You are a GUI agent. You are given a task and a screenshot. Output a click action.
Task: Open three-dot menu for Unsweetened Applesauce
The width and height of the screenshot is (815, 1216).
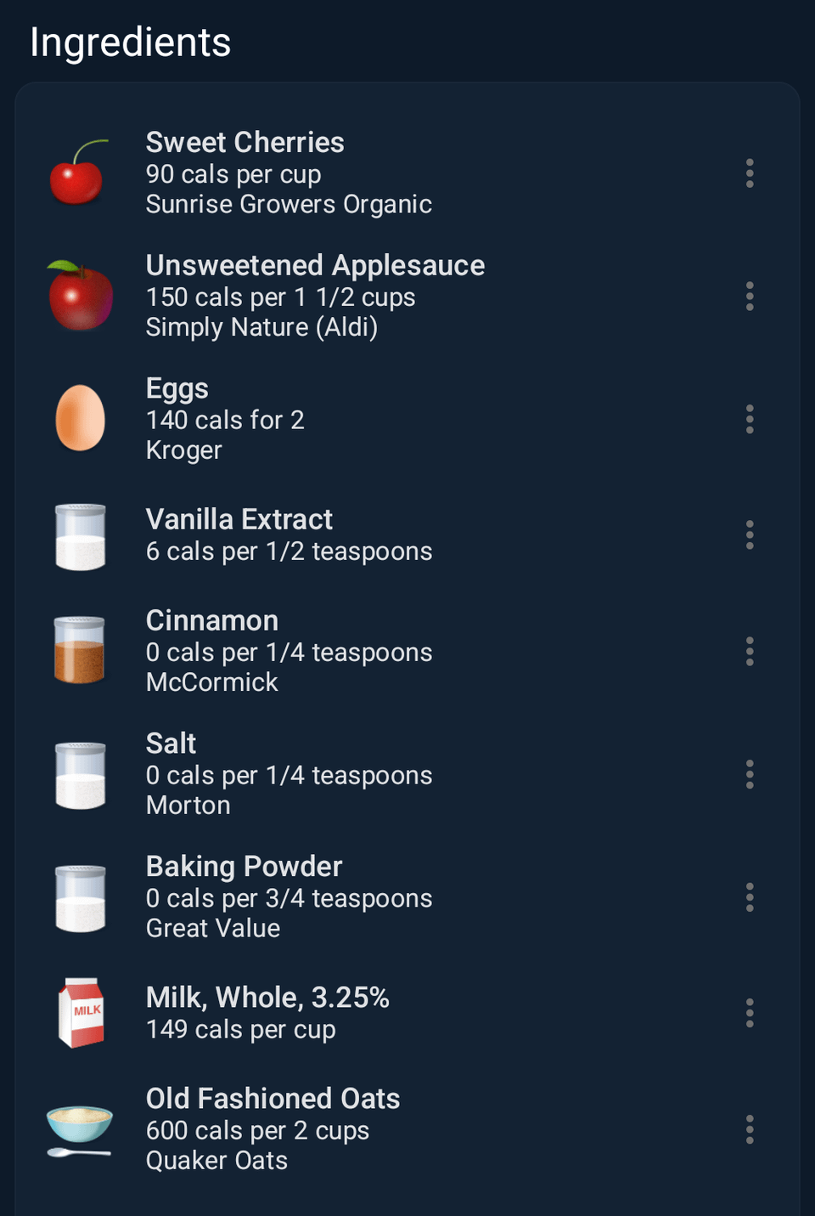pos(750,297)
